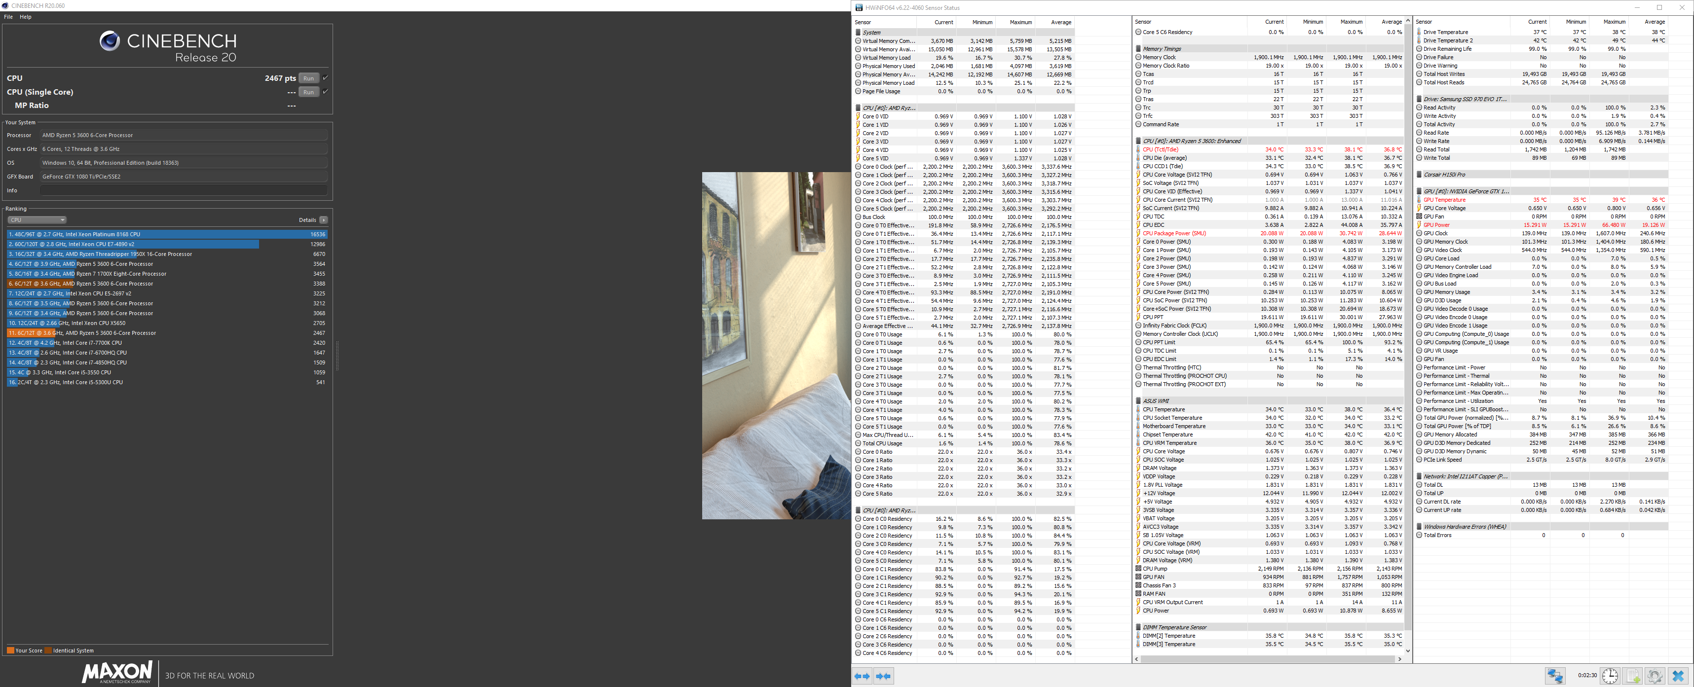1694x687 pixels.
Task: Click the Cinebench logo sphere icon
Action: (109, 41)
